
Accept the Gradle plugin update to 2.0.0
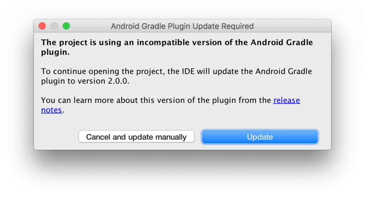click(x=260, y=137)
